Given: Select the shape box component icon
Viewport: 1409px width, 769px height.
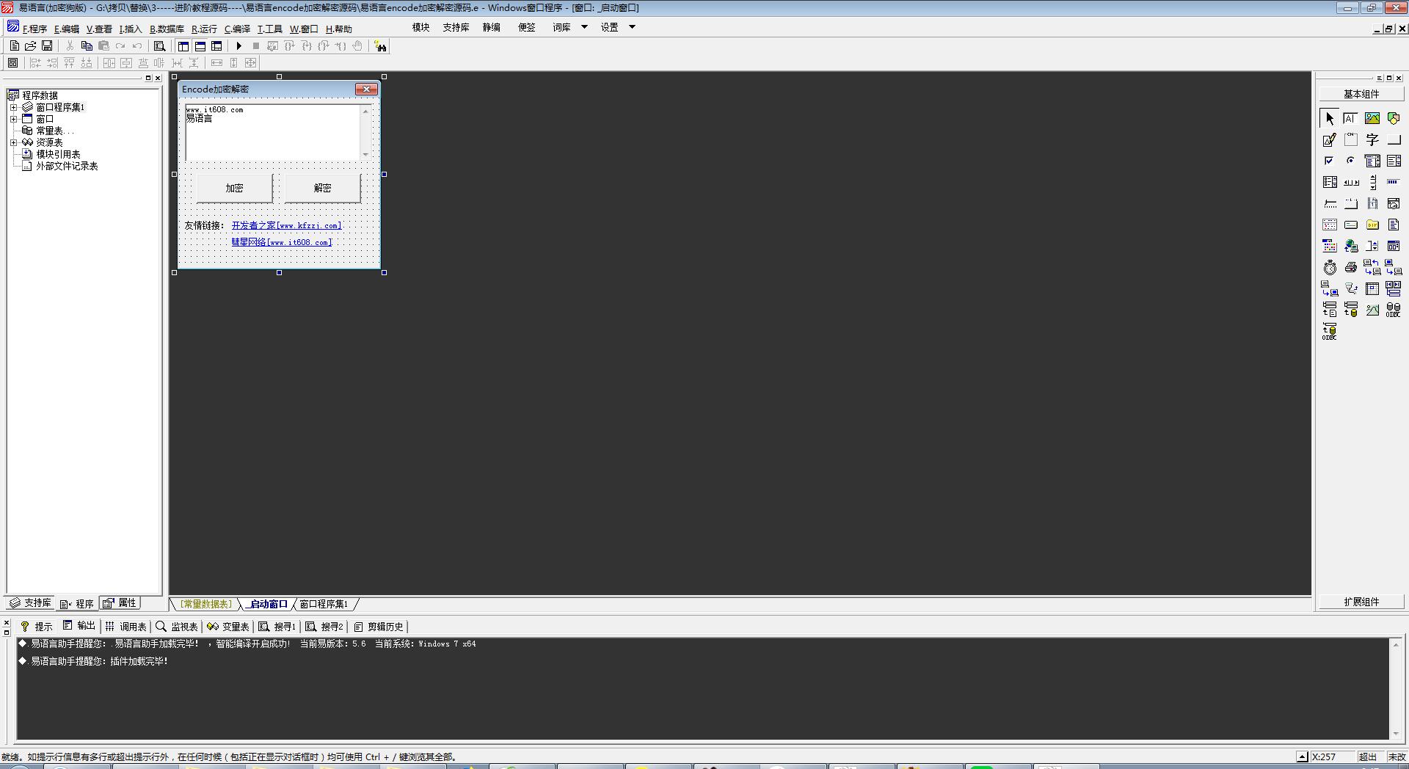Looking at the screenshot, I should 1394,118.
